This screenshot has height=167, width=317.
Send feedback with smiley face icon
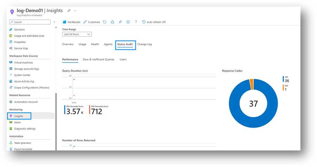[x=128, y=22]
